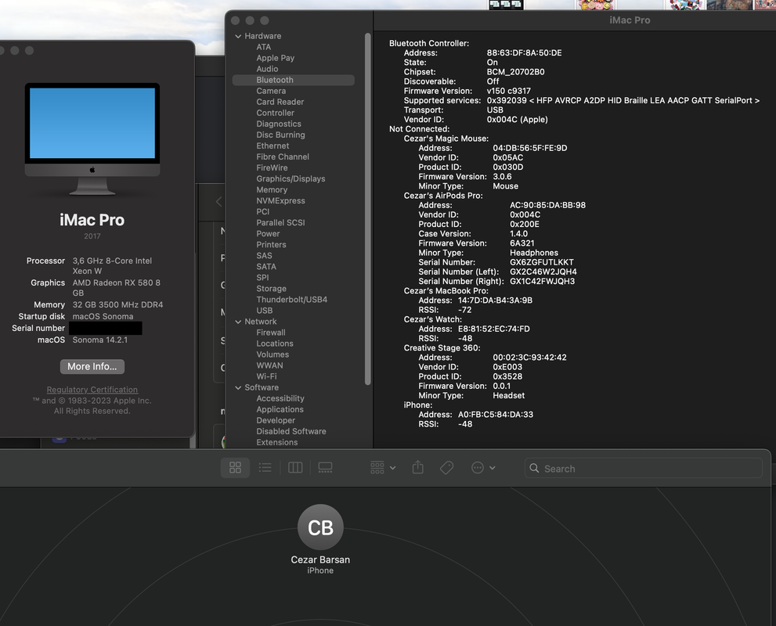Select Printers in the sidebar
Image resolution: width=776 pixels, height=626 pixels.
271,245
